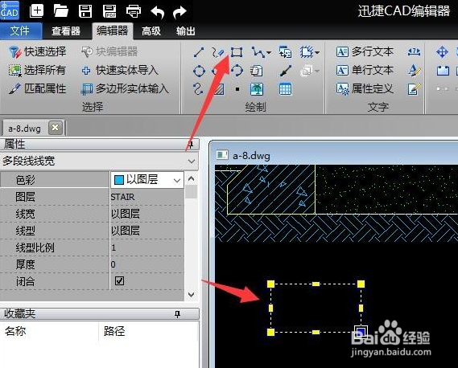The width and height of the screenshot is (458, 368).
Task: Select the Move tool cross arrows
Action: pos(442,52)
